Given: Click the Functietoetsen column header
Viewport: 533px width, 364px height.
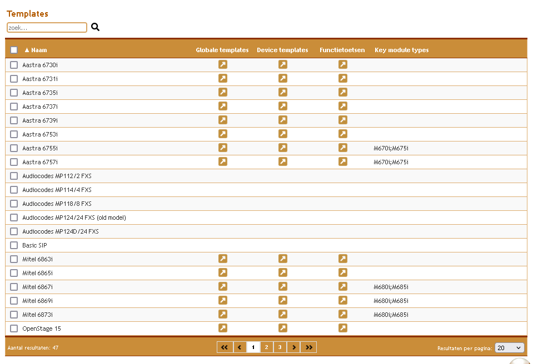Looking at the screenshot, I should pos(342,50).
